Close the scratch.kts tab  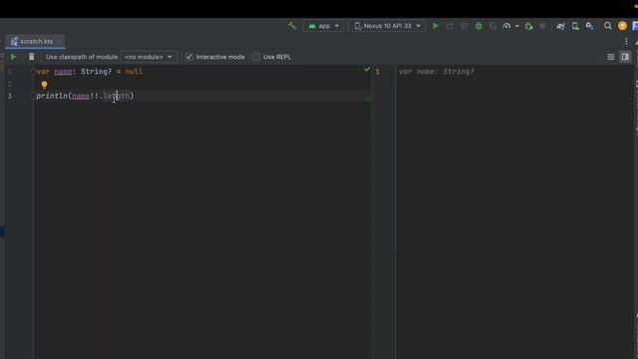[x=59, y=41]
